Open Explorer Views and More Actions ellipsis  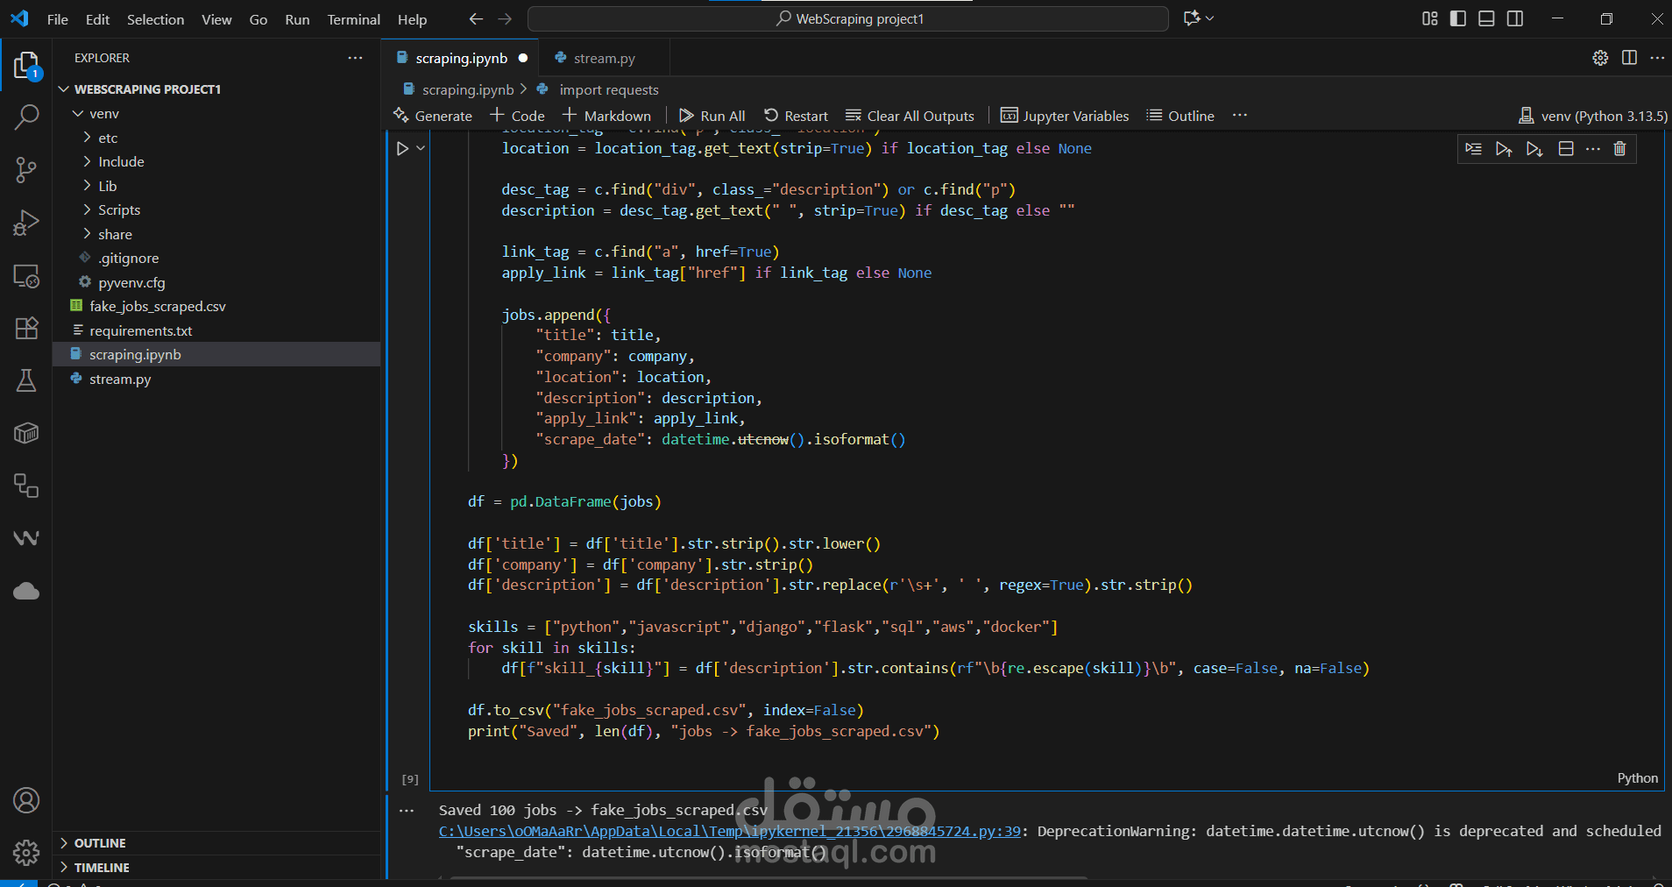[355, 58]
